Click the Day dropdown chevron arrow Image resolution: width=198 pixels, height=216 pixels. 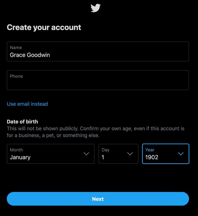click(x=130, y=154)
